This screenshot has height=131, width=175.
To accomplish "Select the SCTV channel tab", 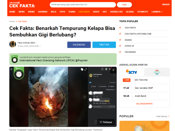I will (132, 72).
